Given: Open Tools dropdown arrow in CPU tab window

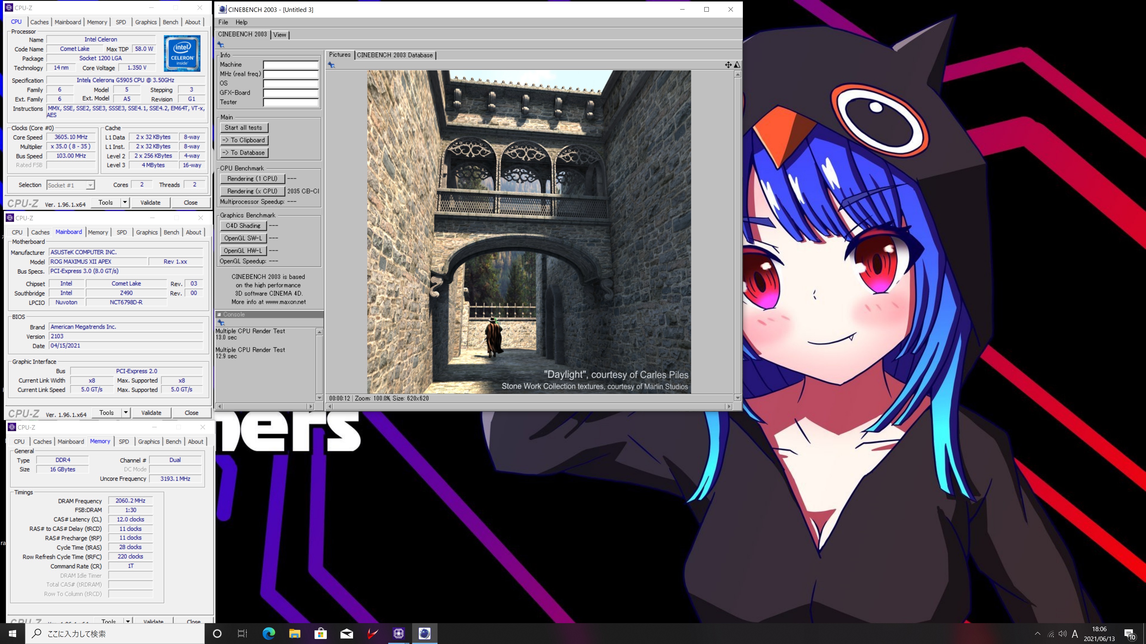Looking at the screenshot, I should (124, 202).
